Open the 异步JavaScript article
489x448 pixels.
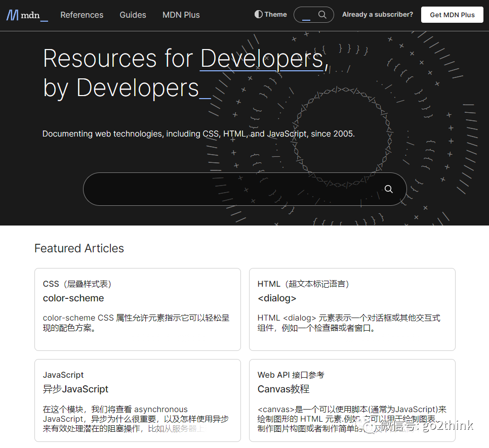click(x=75, y=389)
